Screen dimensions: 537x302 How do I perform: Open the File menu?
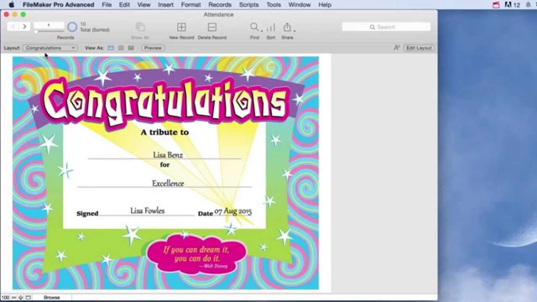click(107, 5)
